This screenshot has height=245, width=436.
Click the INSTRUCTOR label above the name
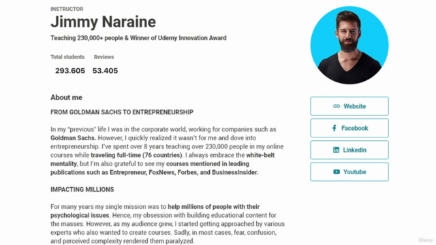[67, 9]
